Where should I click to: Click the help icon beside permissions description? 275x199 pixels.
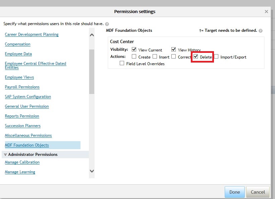click(x=107, y=24)
